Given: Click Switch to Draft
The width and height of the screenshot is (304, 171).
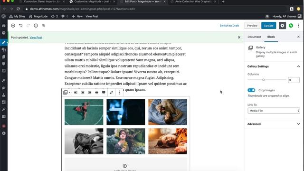Looking at the screenshot, I should pos(229,26).
